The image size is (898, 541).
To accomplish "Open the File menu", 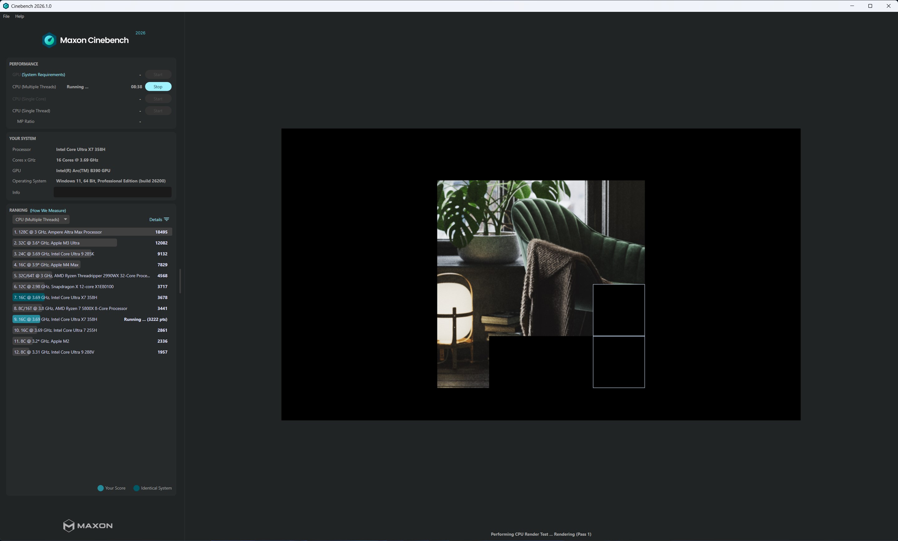I will pos(6,16).
